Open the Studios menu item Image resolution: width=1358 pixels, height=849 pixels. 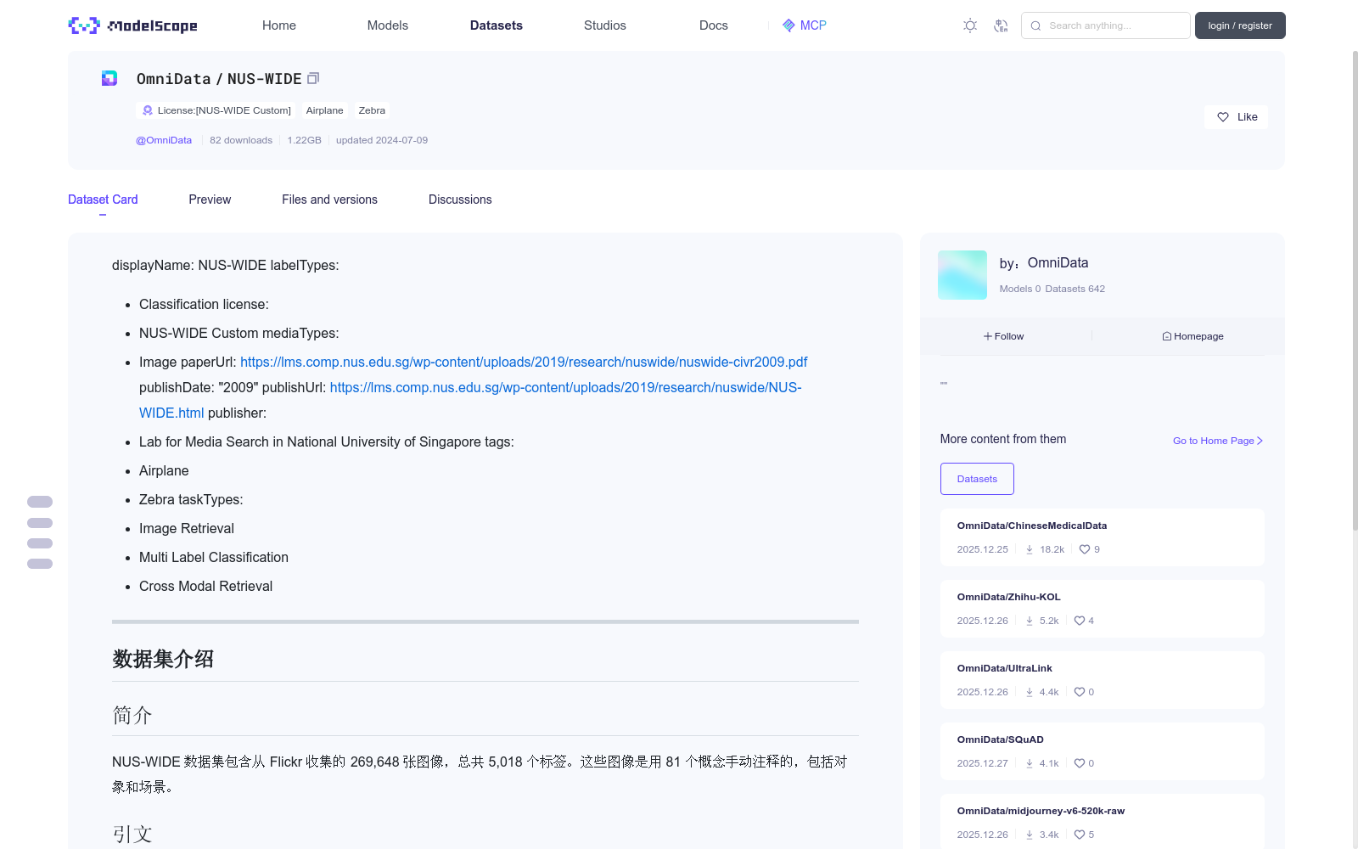pyautogui.click(x=605, y=25)
